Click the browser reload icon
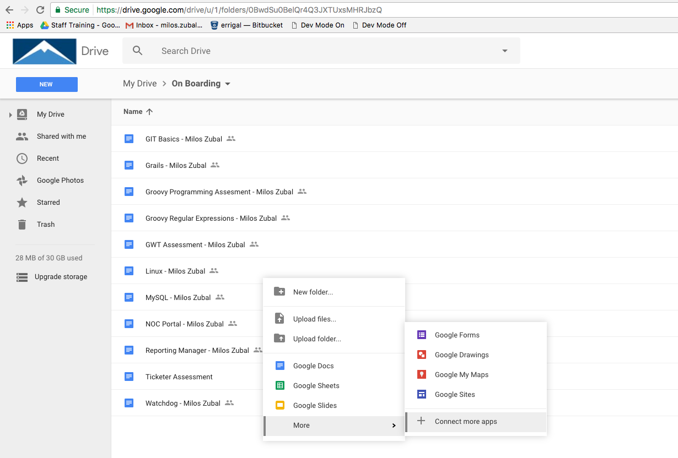Viewport: 678px width, 458px height. pos(40,10)
